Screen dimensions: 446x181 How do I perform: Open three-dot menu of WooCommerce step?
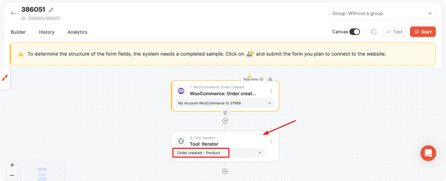tap(271, 91)
